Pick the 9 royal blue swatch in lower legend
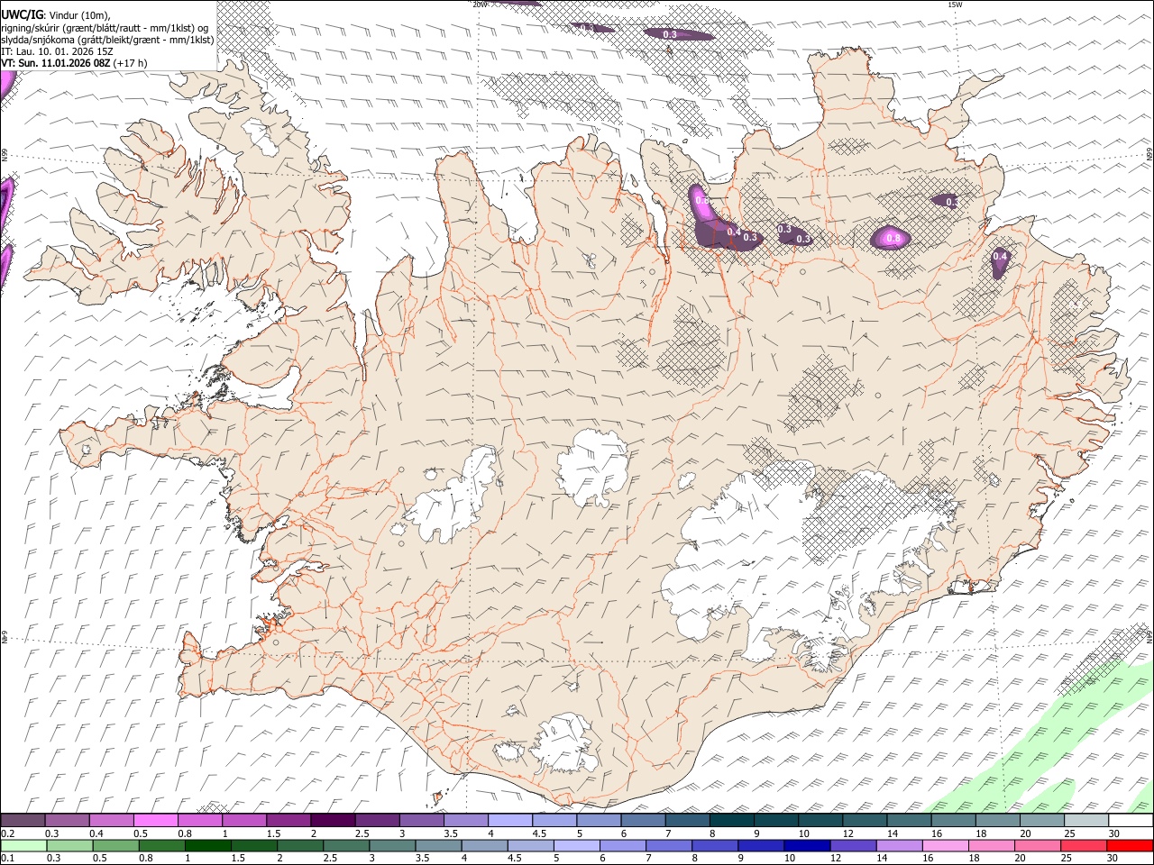Viewport: 1154px width, 865px height. coord(761,845)
